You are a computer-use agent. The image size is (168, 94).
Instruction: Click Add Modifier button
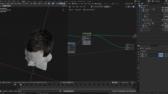tap(143, 51)
